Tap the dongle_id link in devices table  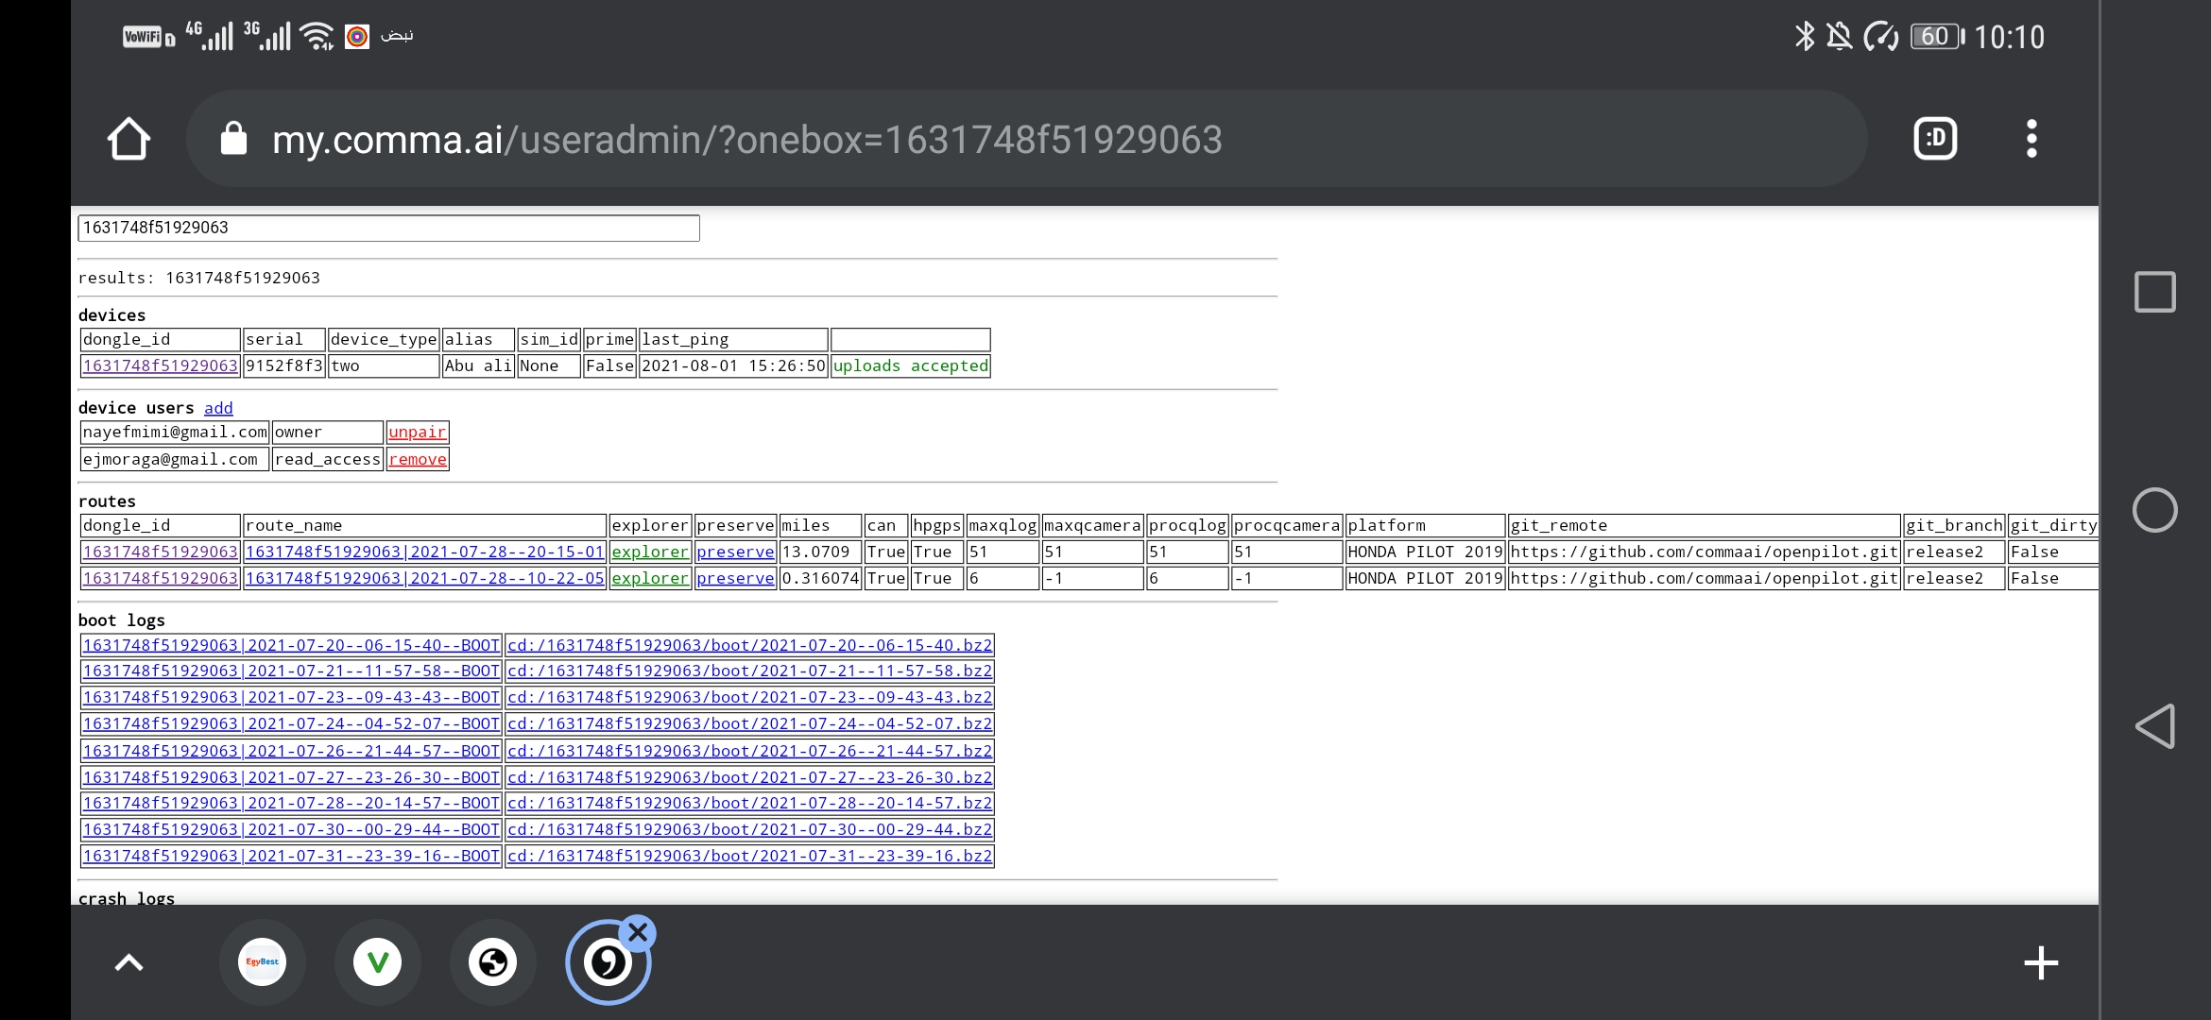[159, 365]
